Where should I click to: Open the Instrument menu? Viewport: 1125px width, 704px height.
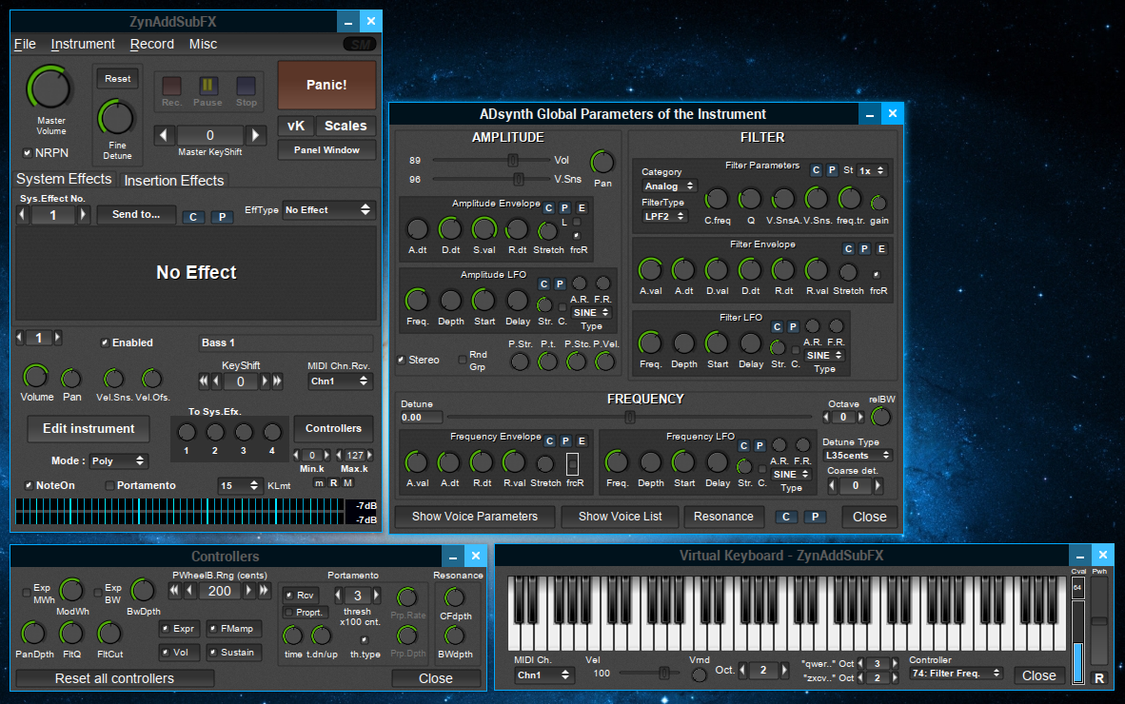click(x=83, y=44)
